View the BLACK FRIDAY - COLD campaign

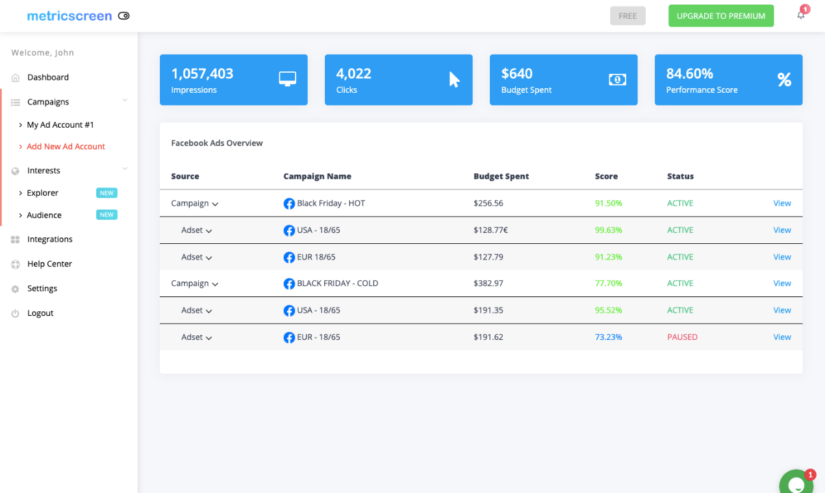pos(782,283)
